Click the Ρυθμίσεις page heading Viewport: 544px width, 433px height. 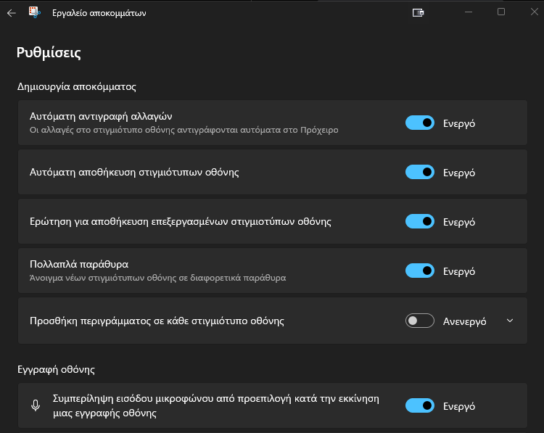(49, 53)
